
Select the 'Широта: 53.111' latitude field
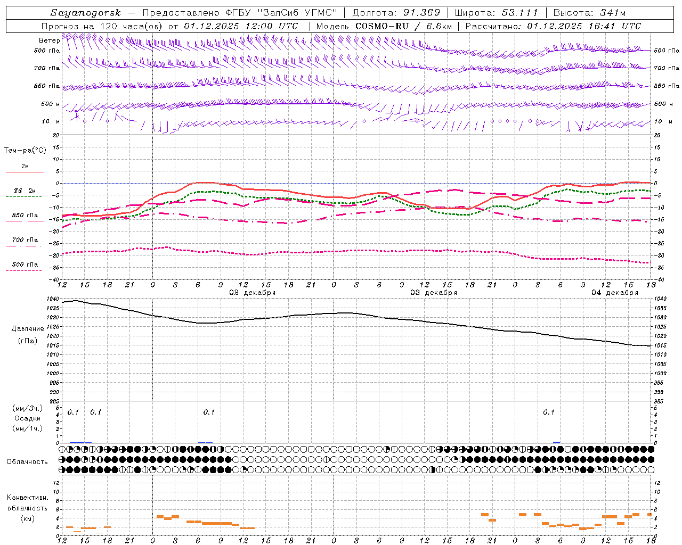point(497,13)
